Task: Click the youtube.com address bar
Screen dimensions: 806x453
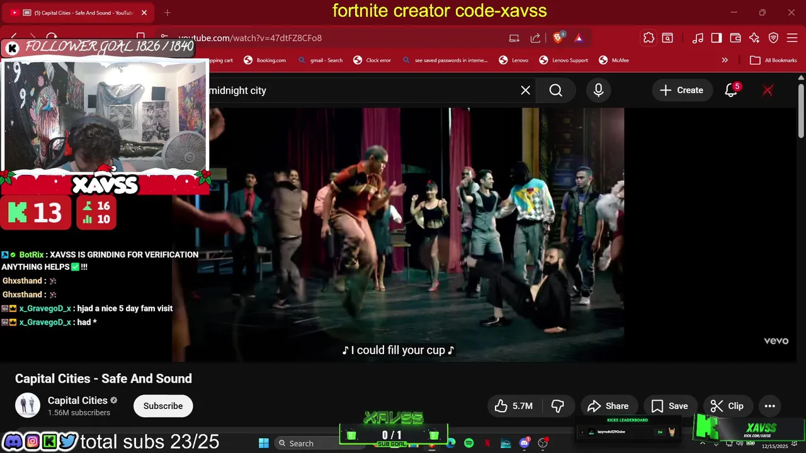Action: pyautogui.click(x=334, y=38)
